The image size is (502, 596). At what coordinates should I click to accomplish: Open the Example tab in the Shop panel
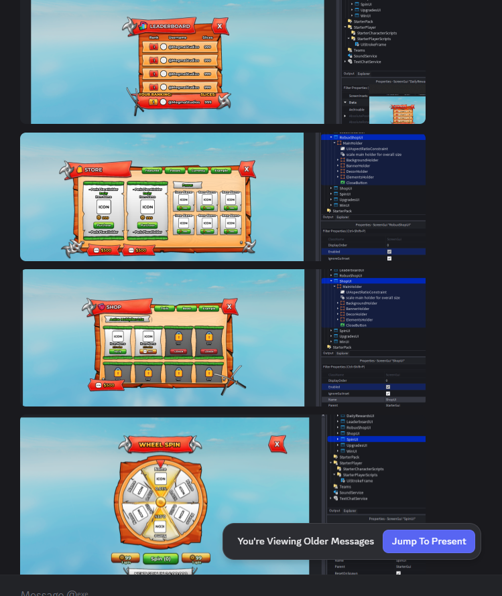pyautogui.click(x=209, y=308)
